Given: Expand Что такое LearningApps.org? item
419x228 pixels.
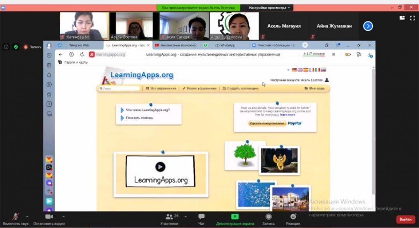Looking at the screenshot, I should (x=145, y=110).
